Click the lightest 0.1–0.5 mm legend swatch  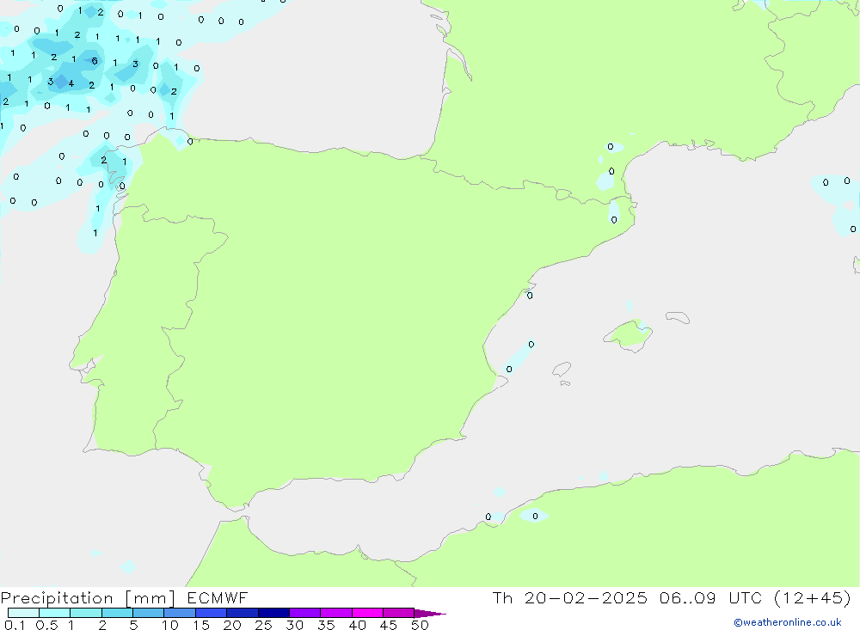[x=23, y=613]
